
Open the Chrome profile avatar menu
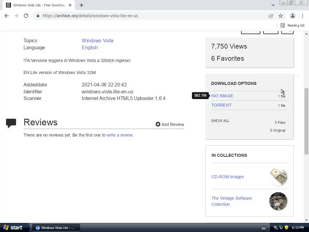coord(293,16)
